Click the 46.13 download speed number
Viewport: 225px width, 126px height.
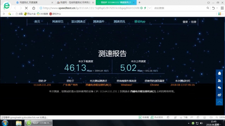(x=75, y=68)
